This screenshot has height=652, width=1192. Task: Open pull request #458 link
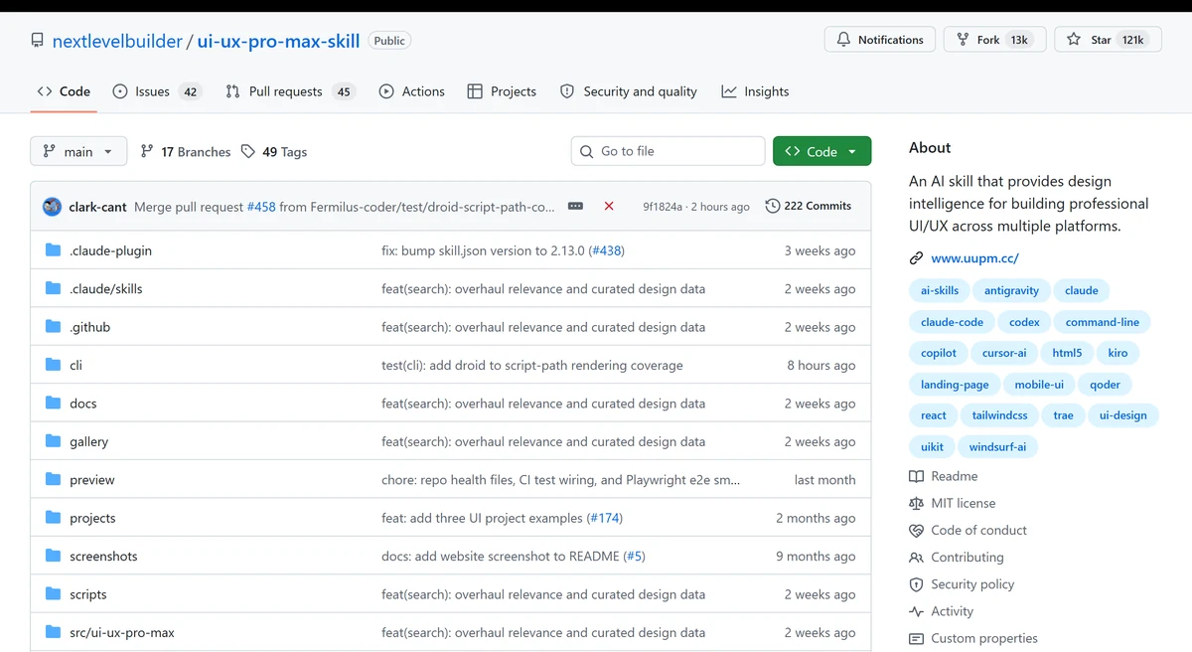(261, 207)
